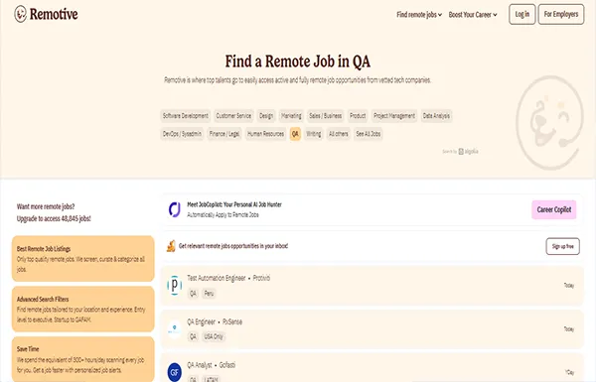Click the Today label on PxSense row
This screenshot has height=382, width=596.
pos(569,329)
